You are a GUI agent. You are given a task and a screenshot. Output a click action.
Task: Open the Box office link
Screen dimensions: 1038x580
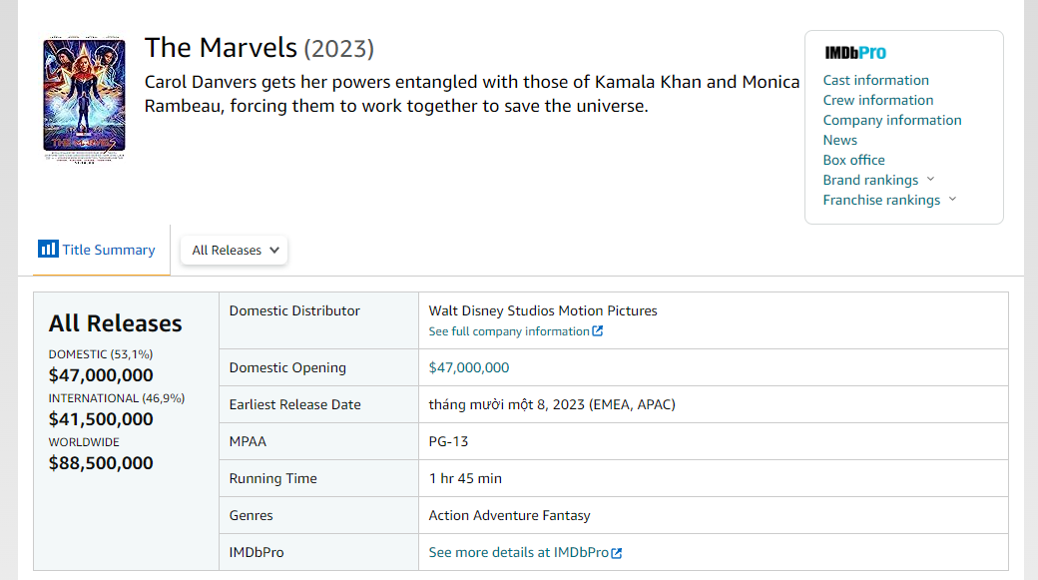853,160
